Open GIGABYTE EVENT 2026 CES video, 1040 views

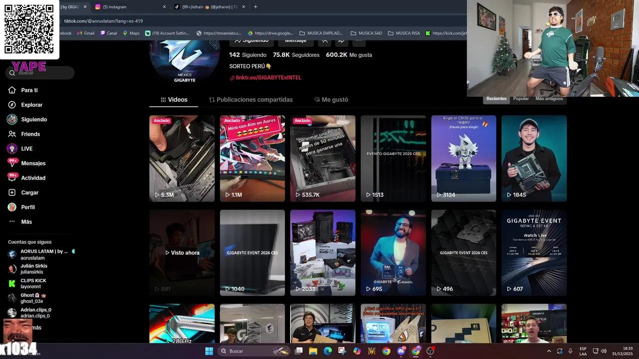[x=252, y=253]
